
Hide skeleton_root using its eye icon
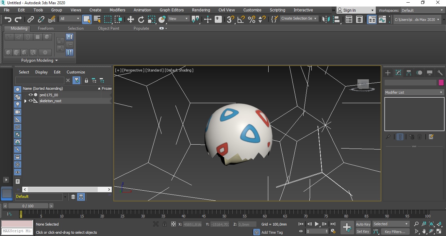[x=31, y=101]
